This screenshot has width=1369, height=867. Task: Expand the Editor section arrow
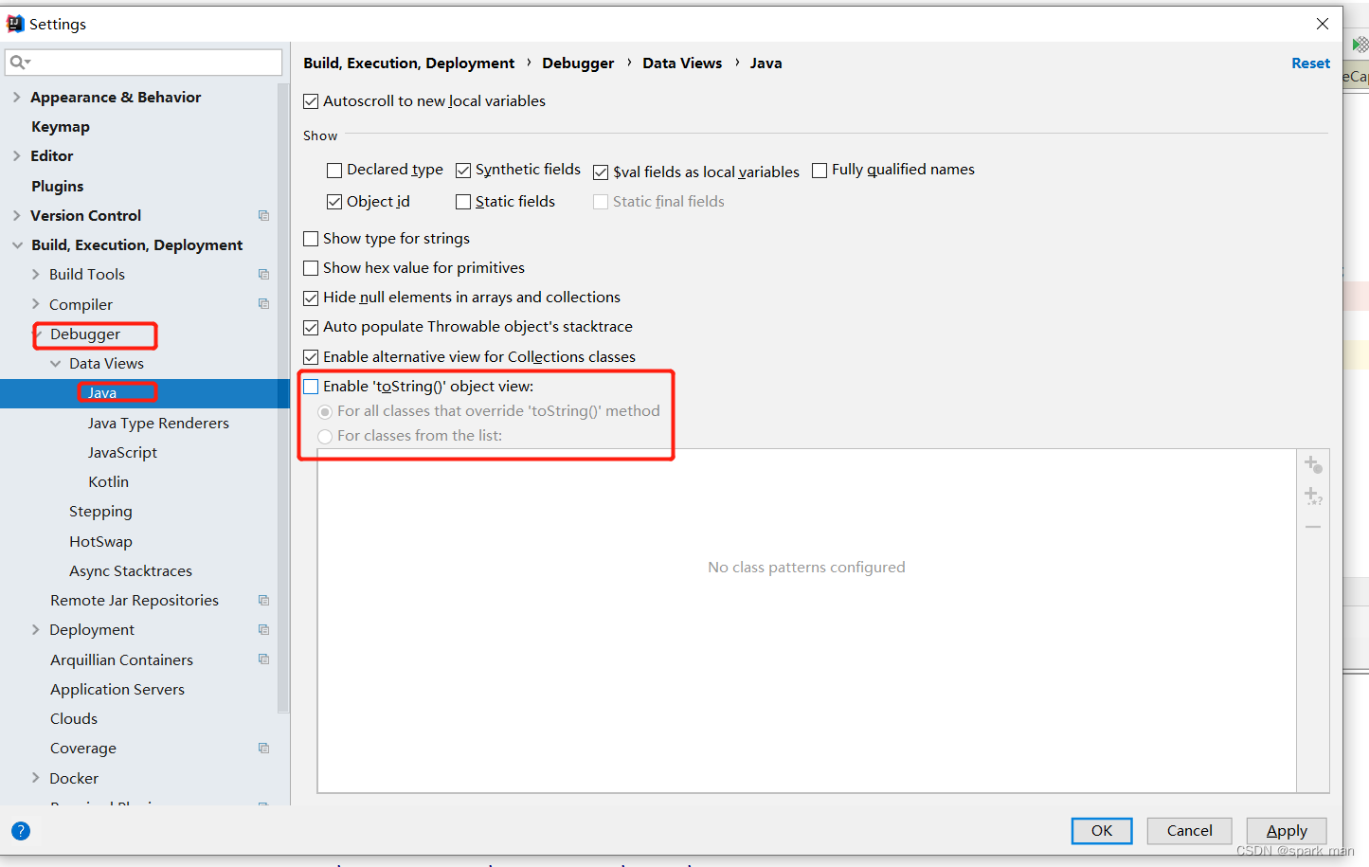pyautogui.click(x=16, y=155)
